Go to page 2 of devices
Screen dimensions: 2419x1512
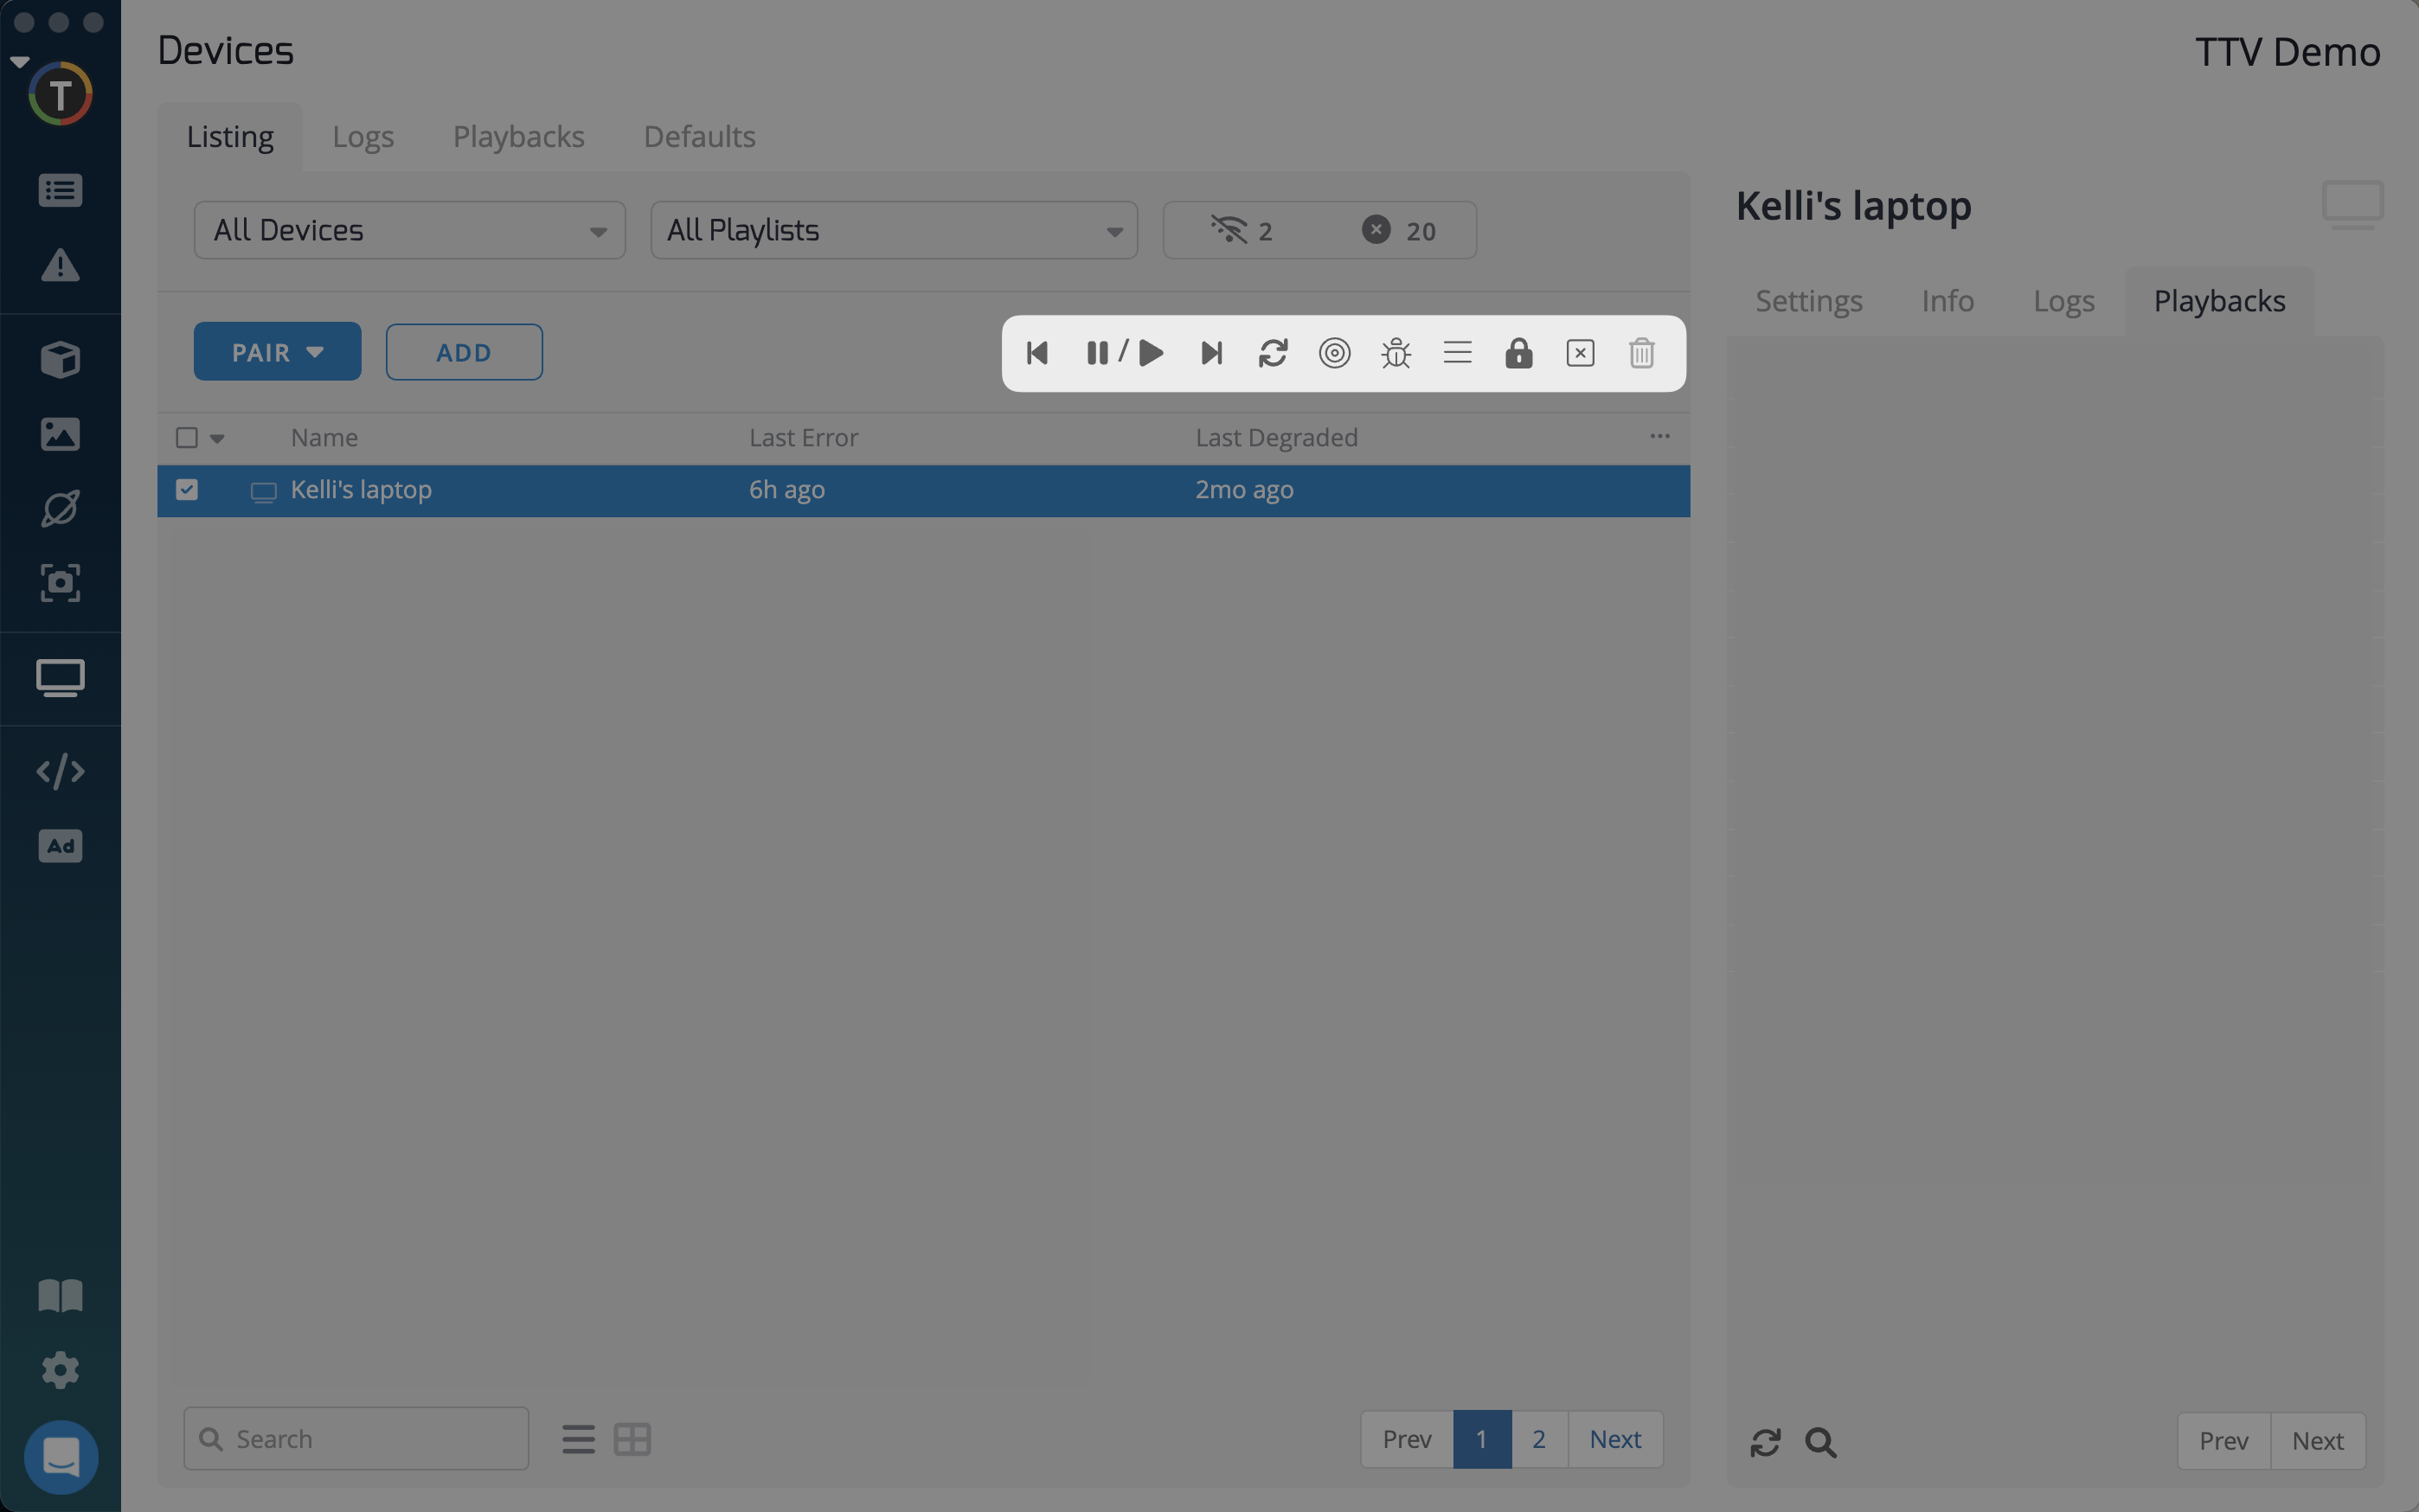[x=1538, y=1439]
